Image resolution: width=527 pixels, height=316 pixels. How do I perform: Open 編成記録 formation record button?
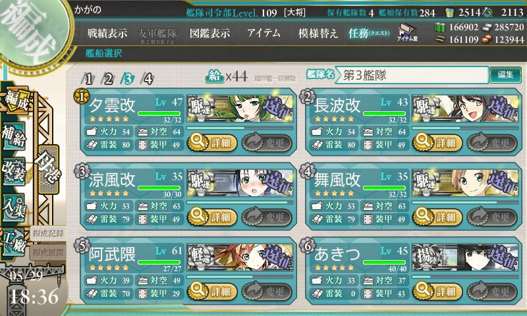47,234
